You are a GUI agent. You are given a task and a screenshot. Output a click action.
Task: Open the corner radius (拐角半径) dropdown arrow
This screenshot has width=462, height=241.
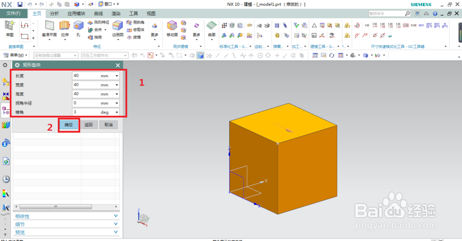(117, 103)
